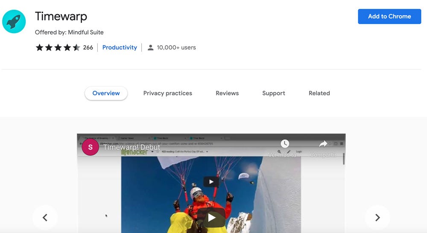Screen dimensions: 427x233
Task: Switch to the Privacy practices tab
Action: (167, 93)
